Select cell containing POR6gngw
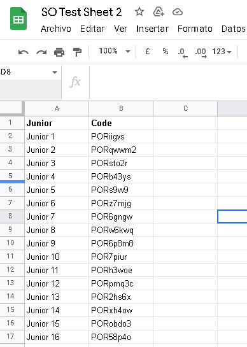 [121, 216]
